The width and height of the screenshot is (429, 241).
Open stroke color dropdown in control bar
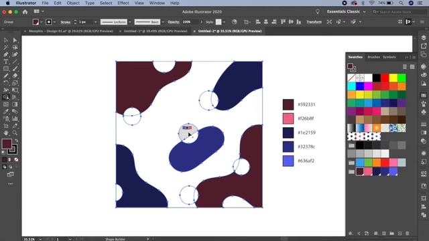click(x=54, y=22)
